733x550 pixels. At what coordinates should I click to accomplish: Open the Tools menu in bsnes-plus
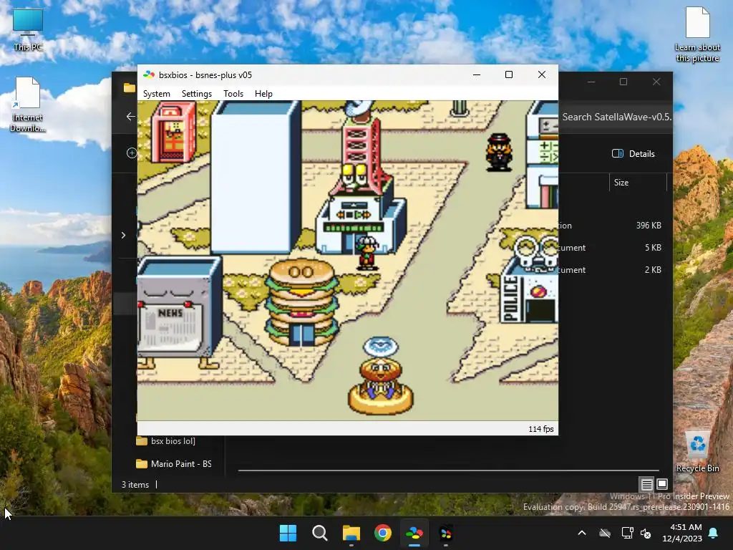[x=233, y=94]
